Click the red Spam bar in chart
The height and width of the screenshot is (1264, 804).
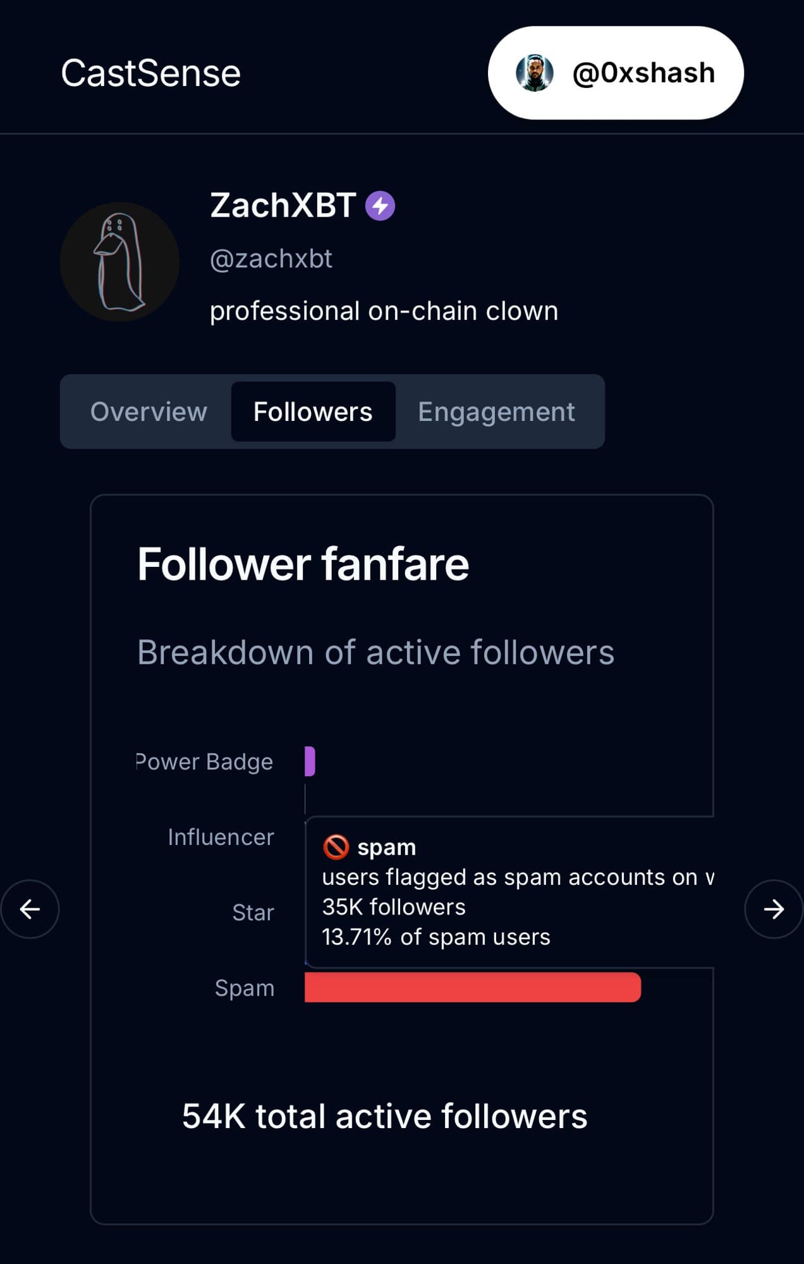click(x=472, y=987)
